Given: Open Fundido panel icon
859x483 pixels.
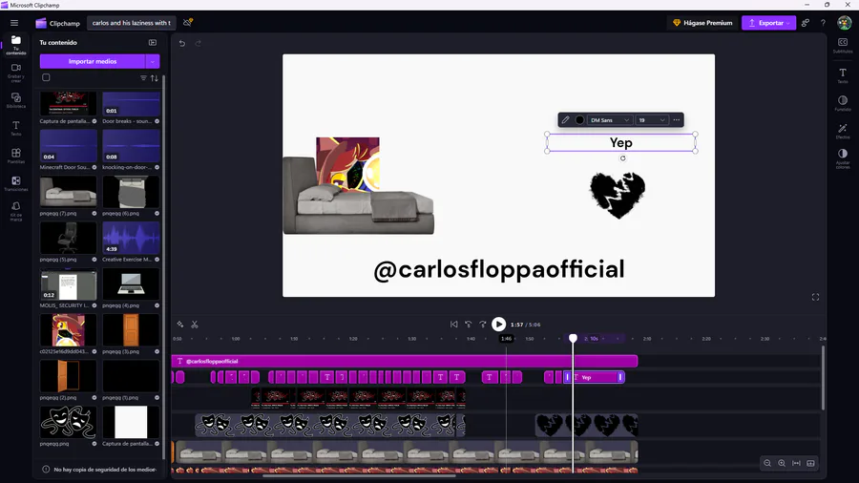Looking at the screenshot, I should click(x=843, y=103).
